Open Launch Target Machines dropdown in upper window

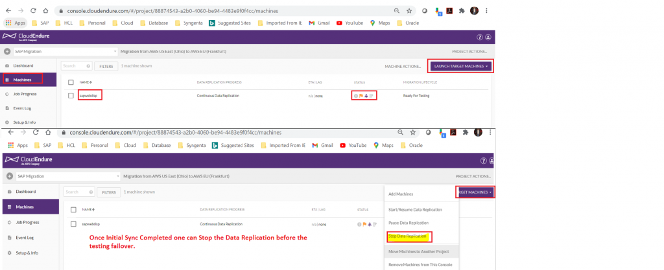(461, 66)
